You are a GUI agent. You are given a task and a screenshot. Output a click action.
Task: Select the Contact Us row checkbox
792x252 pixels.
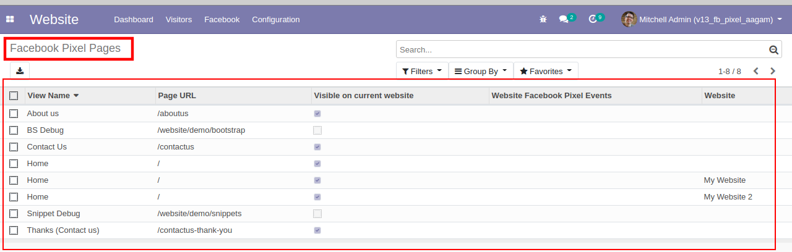[x=14, y=147]
